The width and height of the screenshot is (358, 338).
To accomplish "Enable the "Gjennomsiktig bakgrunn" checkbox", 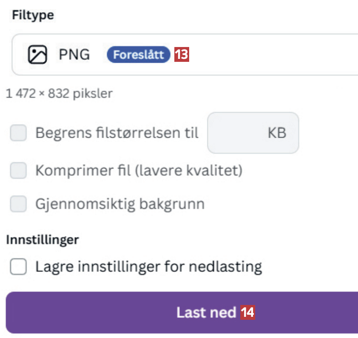I will coord(18,204).
